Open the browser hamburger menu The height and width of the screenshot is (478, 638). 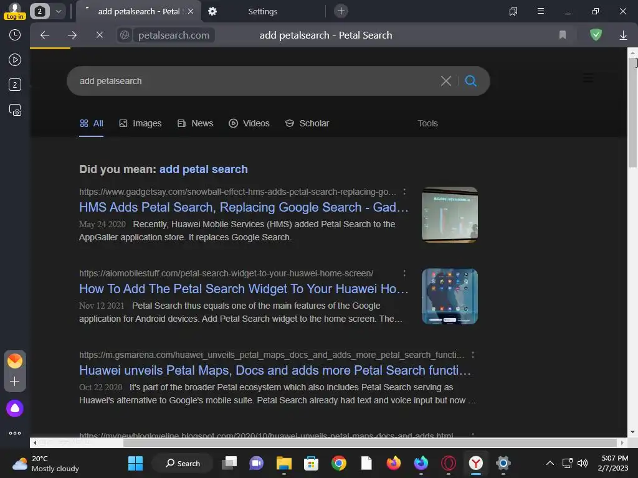[x=540, y=11]
